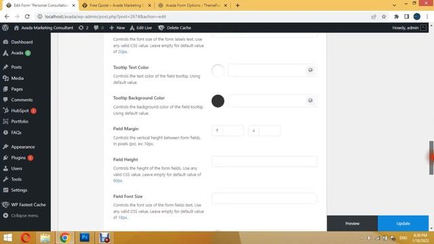The image size is (434, 244).
Task: Go to Posts in the sidebar
Action: point(16,67)
